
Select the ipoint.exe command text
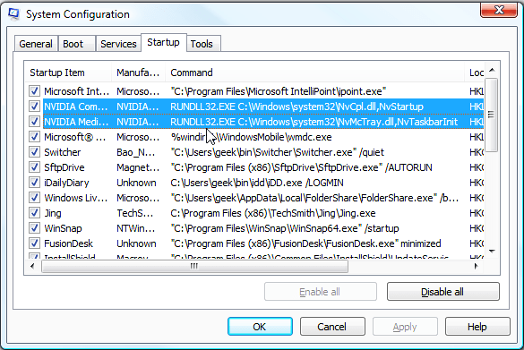278,91
